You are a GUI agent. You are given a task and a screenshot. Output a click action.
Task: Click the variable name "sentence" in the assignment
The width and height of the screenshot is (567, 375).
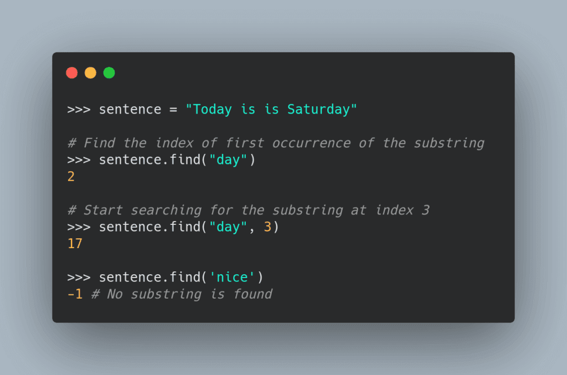pos(130,109)
